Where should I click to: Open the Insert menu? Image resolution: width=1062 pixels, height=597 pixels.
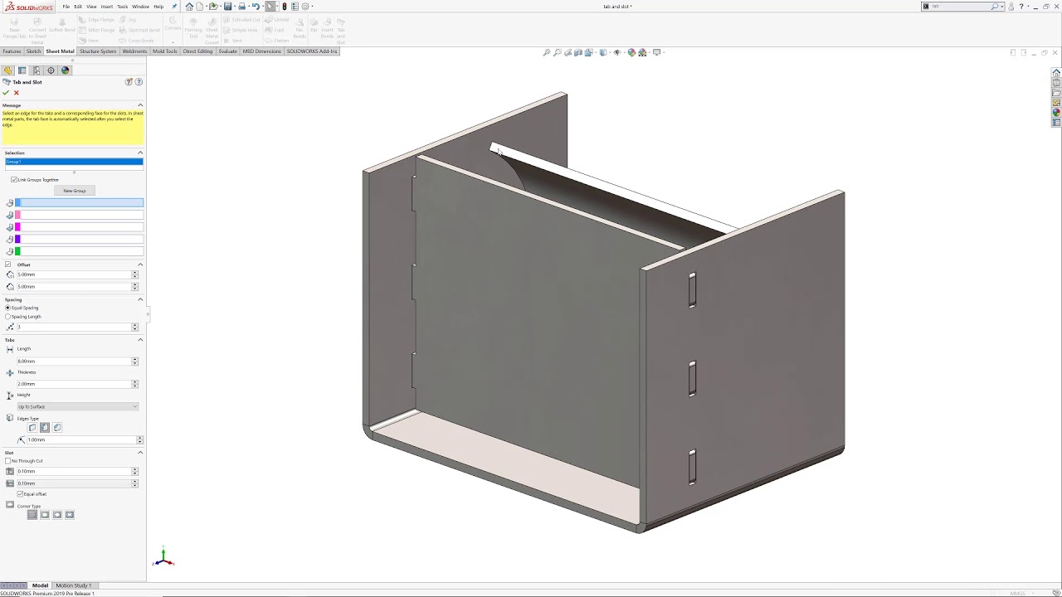pyautogui.click(x=106, y=7)
